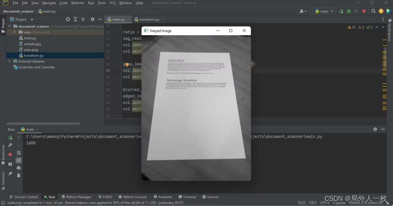Open the Problems tool window
393x206 pixels.
pos(163,197)
